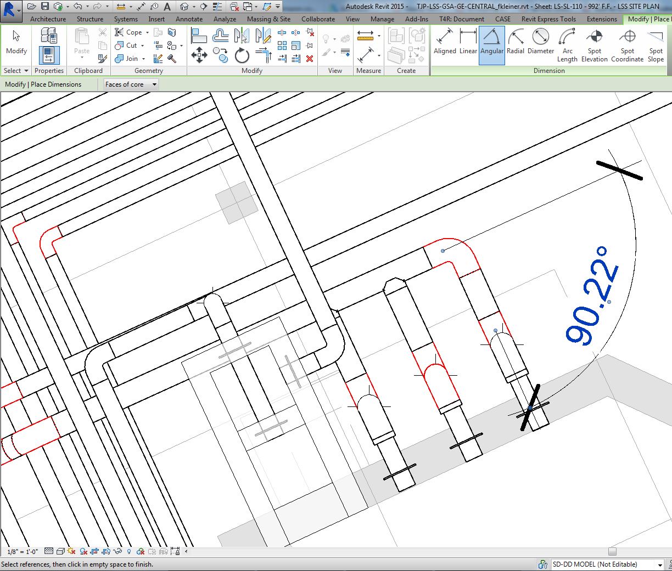Select the Move tool
The height and width of the screenshot is (571, 672).
[x=200, y=55]
